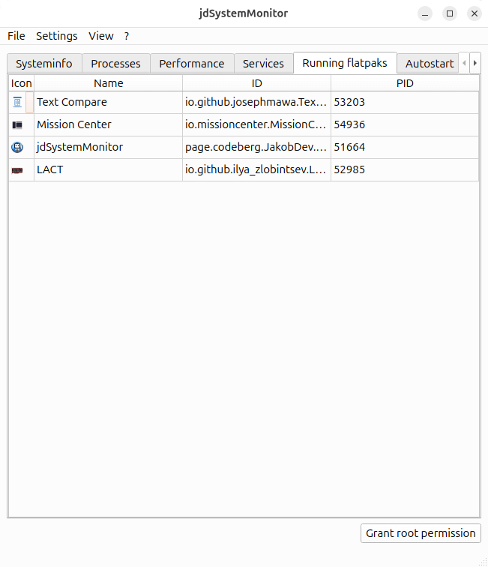
Task: Click ID page.codeberg.JakobDev.…
Action: coord(256,147)
